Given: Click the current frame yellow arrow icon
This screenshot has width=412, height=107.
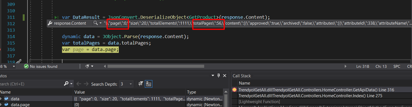Looking at the screenshot, I should 234,90.
